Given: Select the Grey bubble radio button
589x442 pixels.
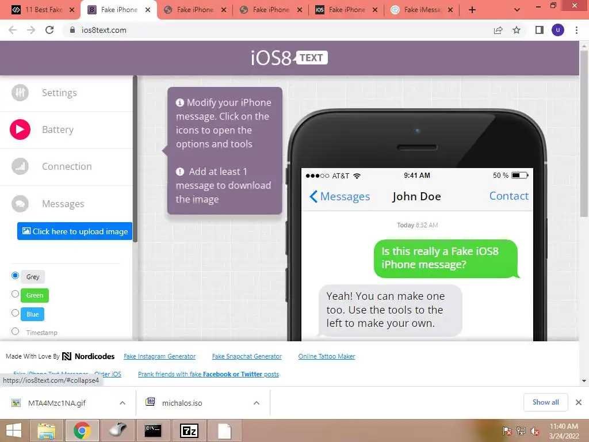Looking at the screenshot, I should click(x=15, y=276).
